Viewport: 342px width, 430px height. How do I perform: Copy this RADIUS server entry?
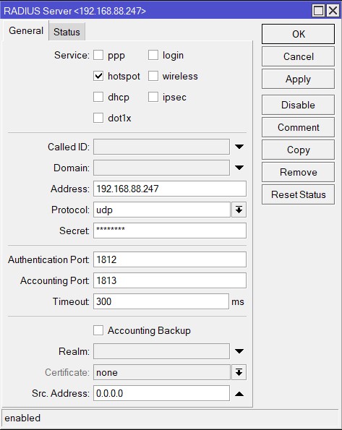(x=299, y=150)
